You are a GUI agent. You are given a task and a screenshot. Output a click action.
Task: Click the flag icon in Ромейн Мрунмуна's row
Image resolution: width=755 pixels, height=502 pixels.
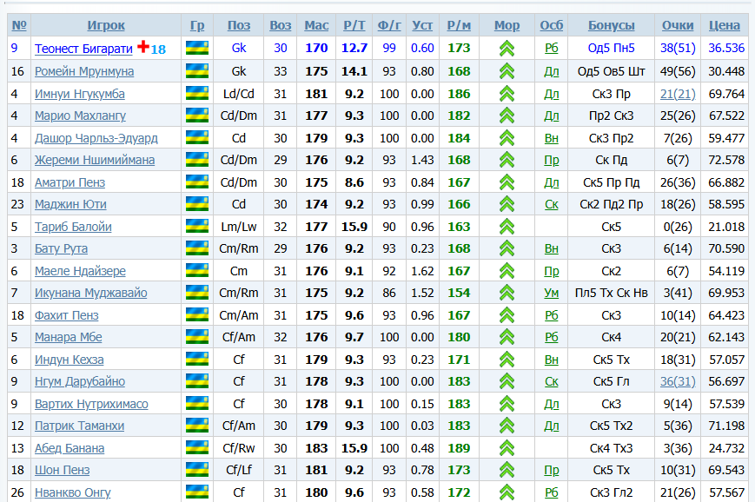click(x=197, y=71)
